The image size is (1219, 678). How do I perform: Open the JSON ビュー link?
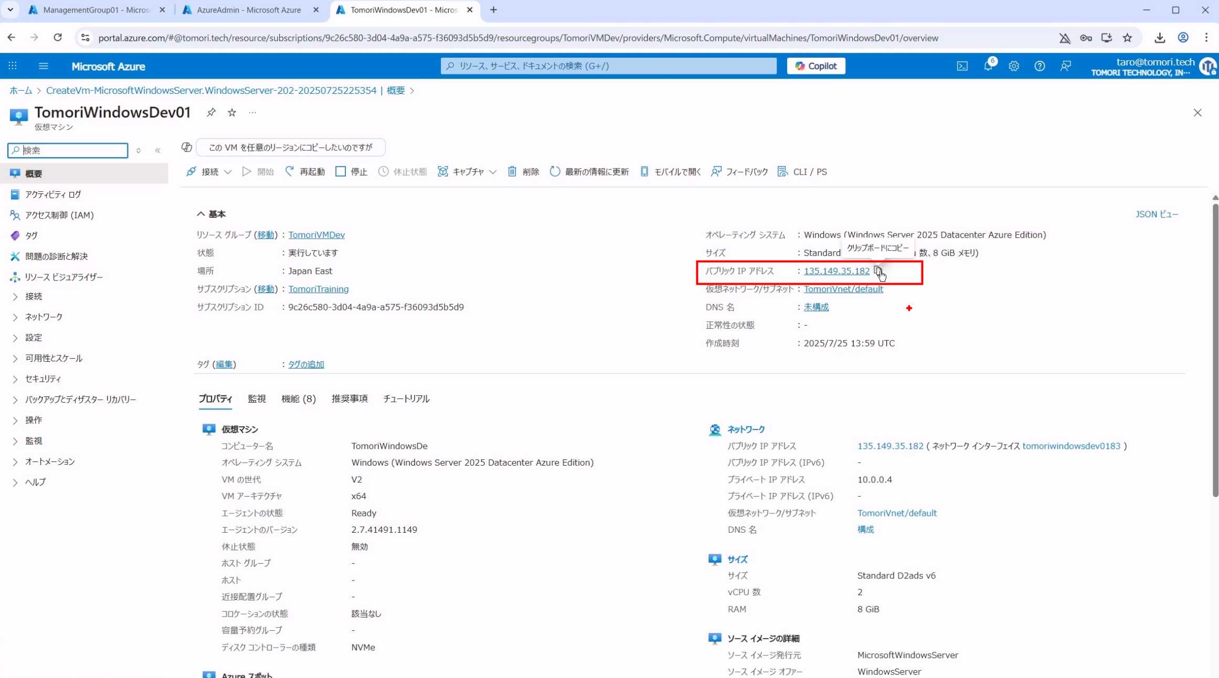point(1156,214)
